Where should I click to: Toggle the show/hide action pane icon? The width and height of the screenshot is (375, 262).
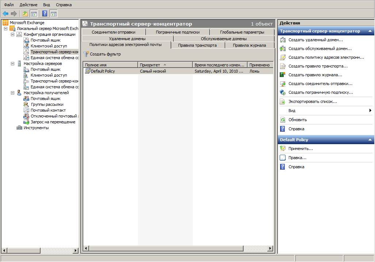pos(54,14)
